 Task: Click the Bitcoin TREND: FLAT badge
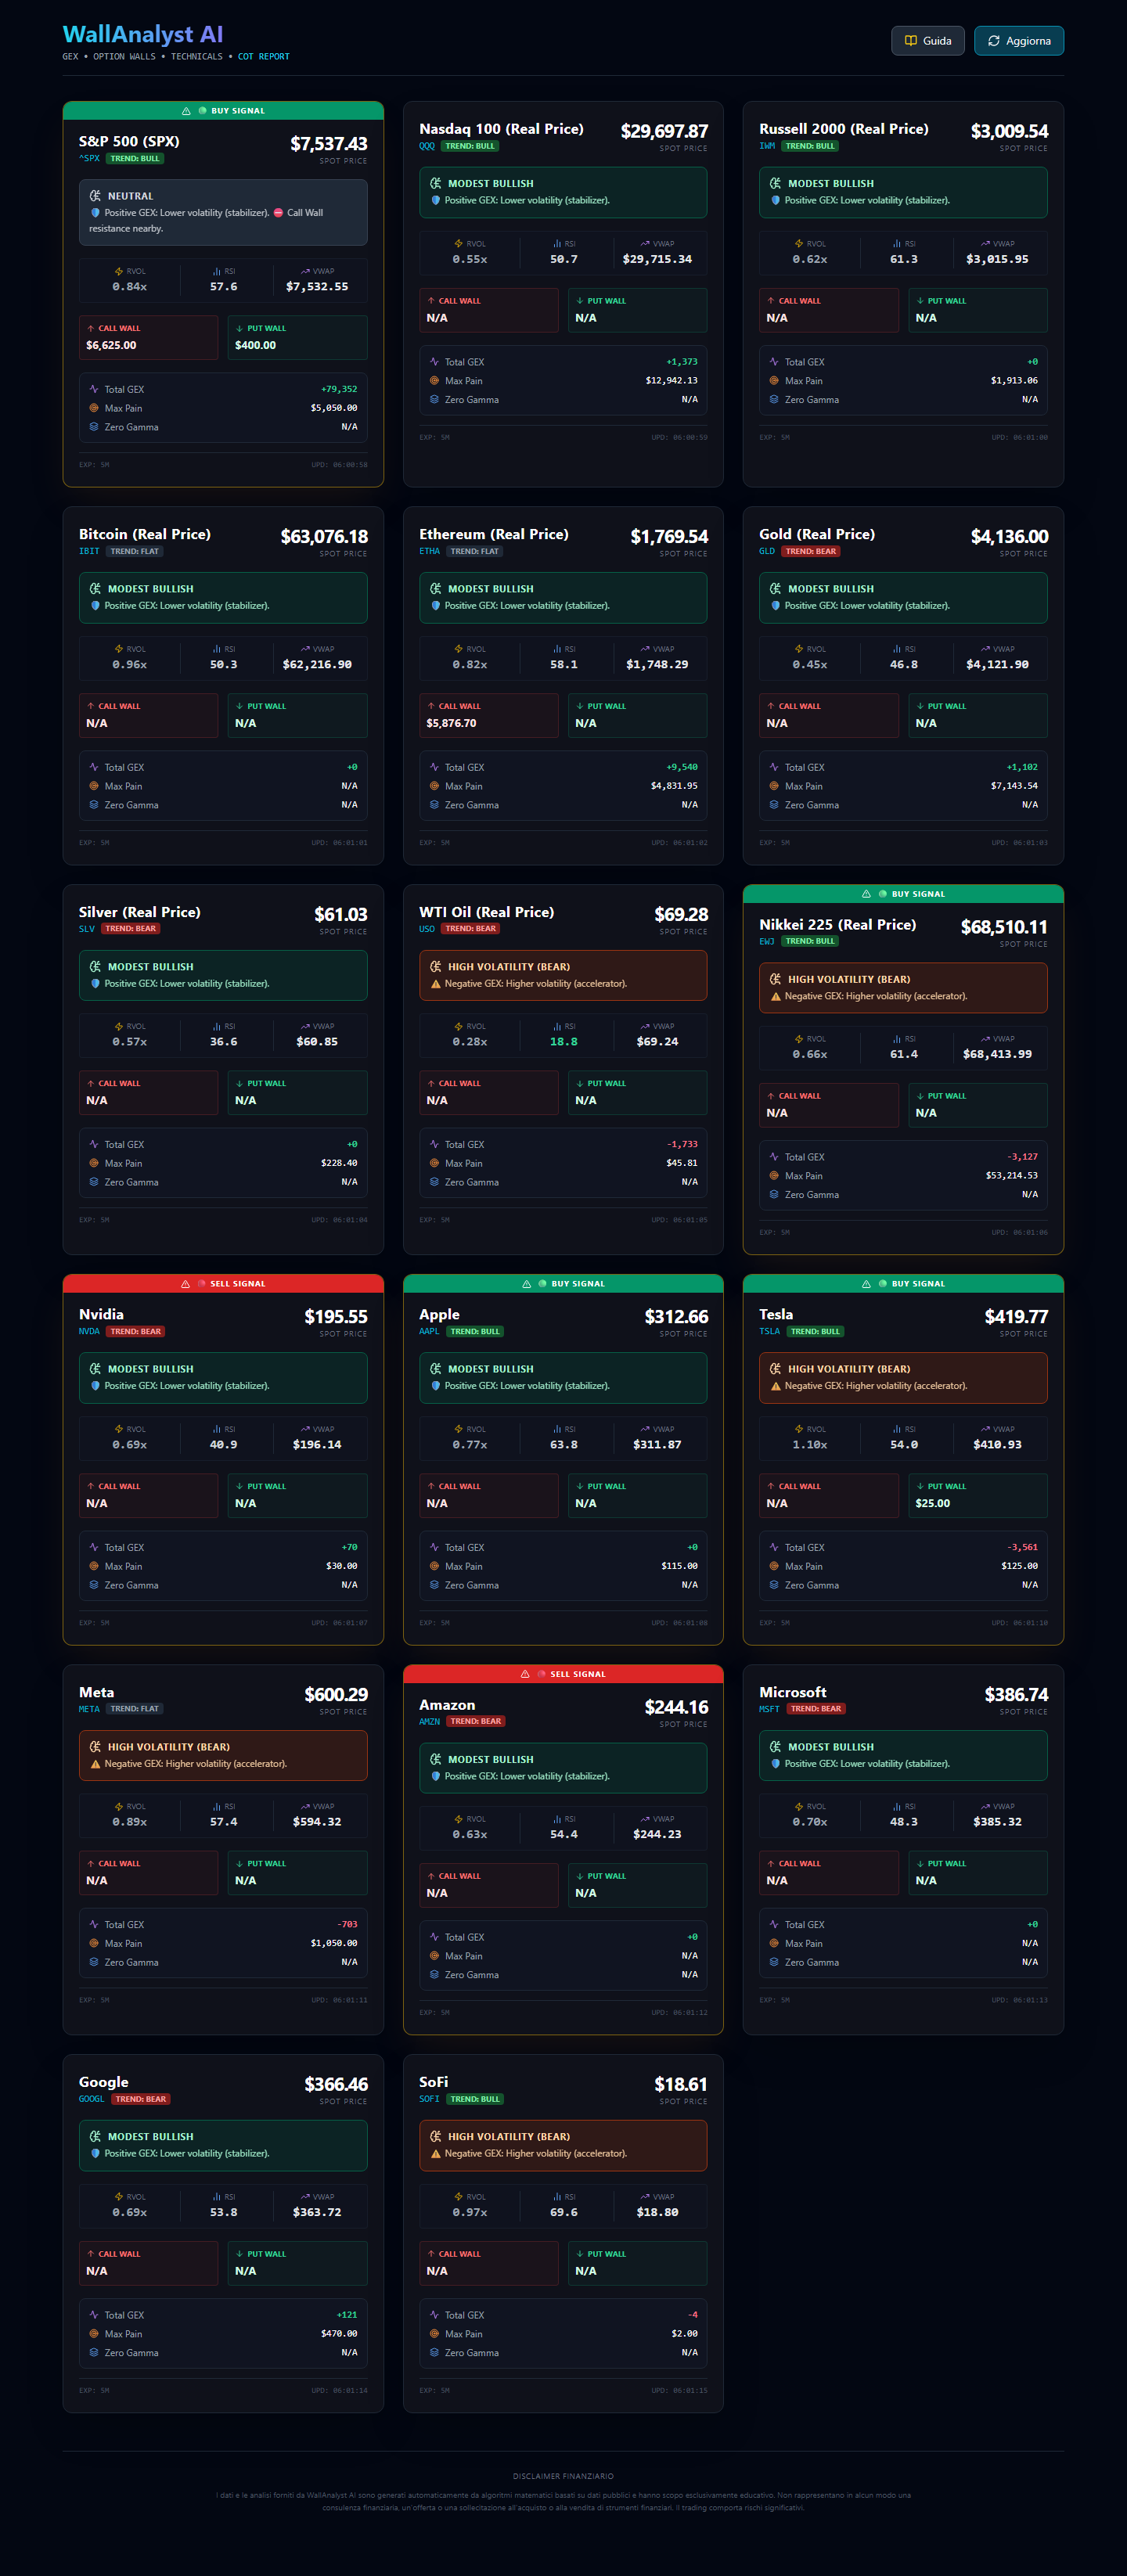click(x=135, y=552)
